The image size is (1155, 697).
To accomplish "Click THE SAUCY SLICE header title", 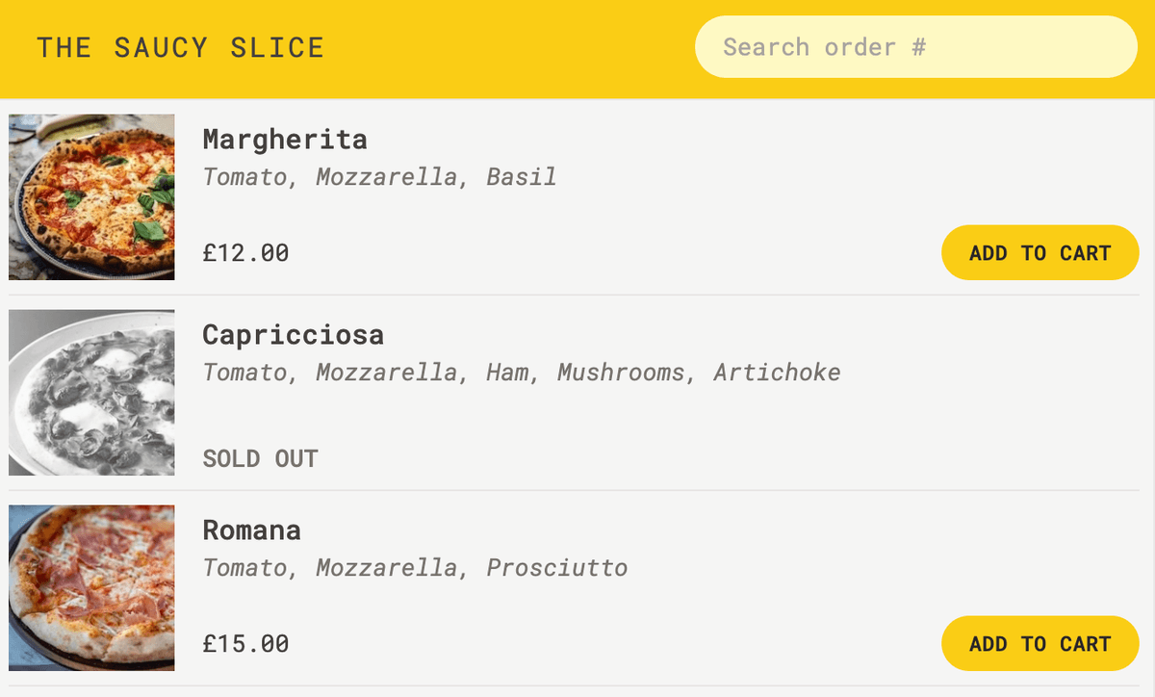I will [180, 47].
